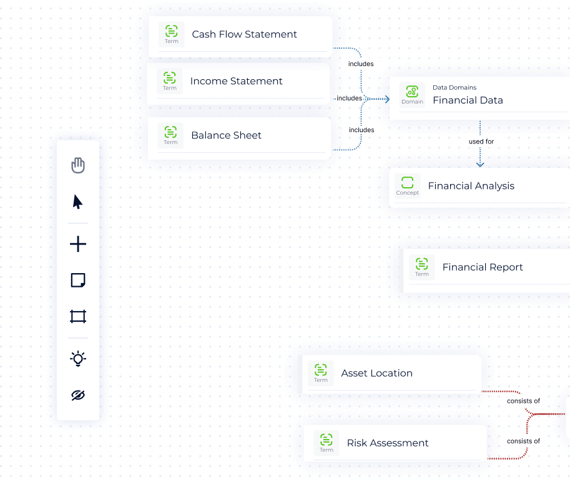Image resolution: width=570 pixels, height=482 pixels.
Task: Select the Income Statement node
Action: pyautogui.click(x=236, y=81)
